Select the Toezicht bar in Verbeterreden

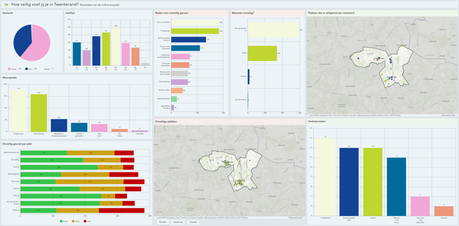443,211
